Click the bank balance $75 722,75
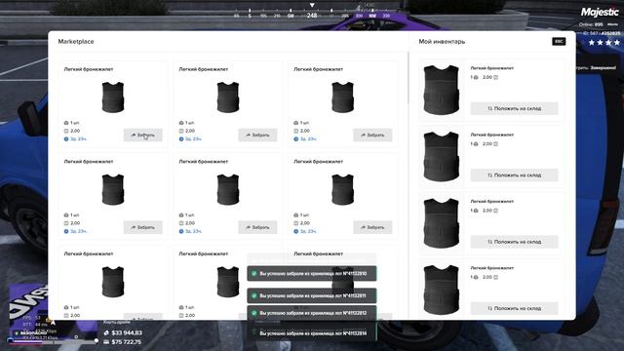This screenshot has height=351, width=624. pyautogui.click(x=127, y=342)
